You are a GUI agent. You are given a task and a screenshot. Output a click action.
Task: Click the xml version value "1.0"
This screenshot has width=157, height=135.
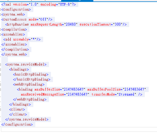tap(34, 4)
